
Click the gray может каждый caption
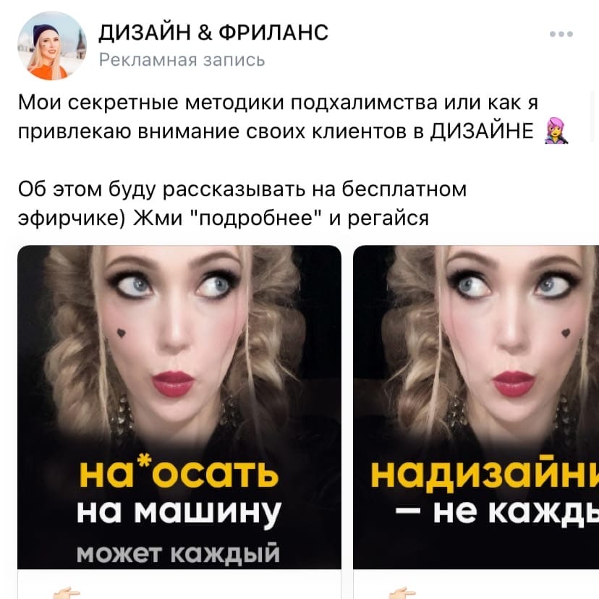tap(178, 553)
